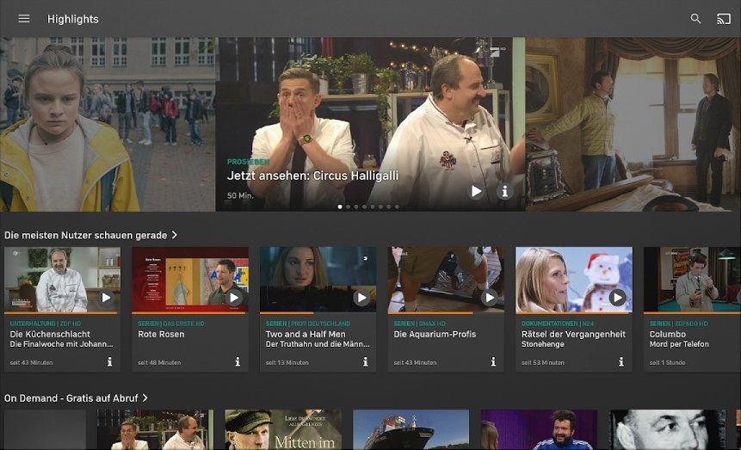Viewport: 741px width, 450px height.
Task: Open 'Mitten im' on-demand thumbnail
Action: [x=283, y=429]
